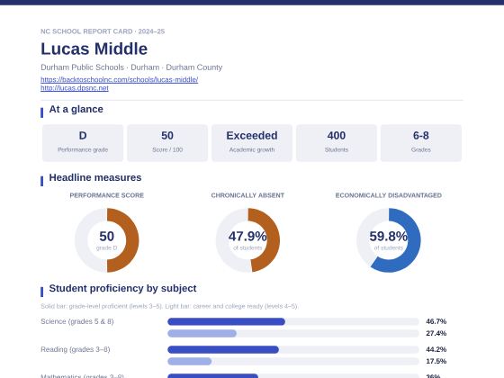Viewport: 504px width, 378px height.
Task: Select the 400 Students card
Action: 337,143
